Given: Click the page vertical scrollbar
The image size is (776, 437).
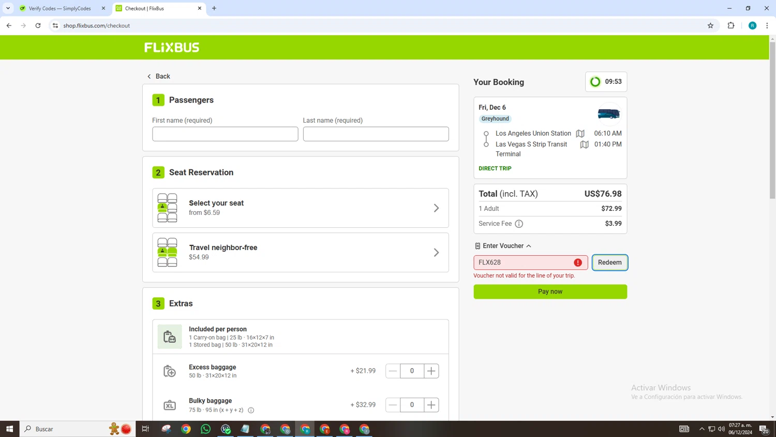Looking at the screenshot, I should click(772, 120).
